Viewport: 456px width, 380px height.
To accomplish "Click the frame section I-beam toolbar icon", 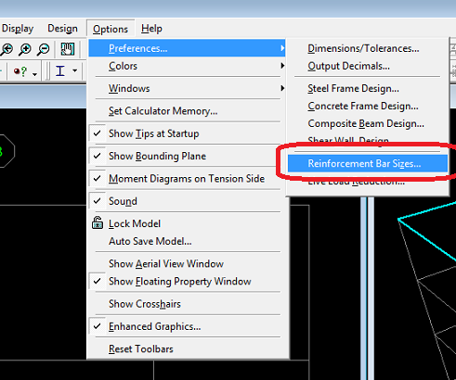I will (x=60, y=70).
